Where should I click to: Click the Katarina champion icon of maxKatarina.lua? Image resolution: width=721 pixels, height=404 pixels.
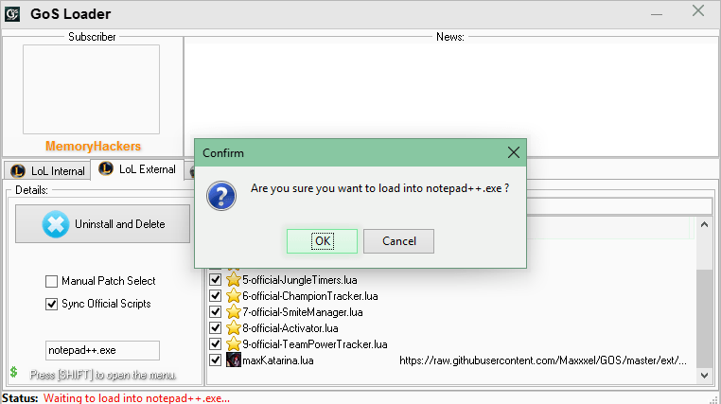[x=234, y=360]
